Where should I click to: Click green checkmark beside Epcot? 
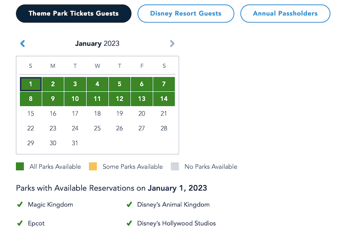pos(19,223)
